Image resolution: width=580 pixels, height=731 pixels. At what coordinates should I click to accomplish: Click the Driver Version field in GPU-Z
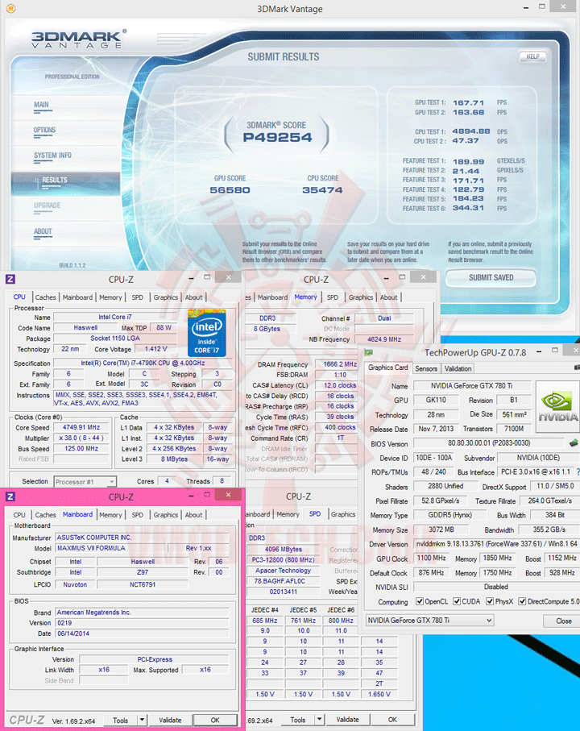coord(495,544)
